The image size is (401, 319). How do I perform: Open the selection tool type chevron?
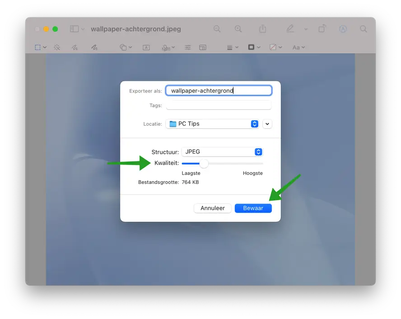45,47
